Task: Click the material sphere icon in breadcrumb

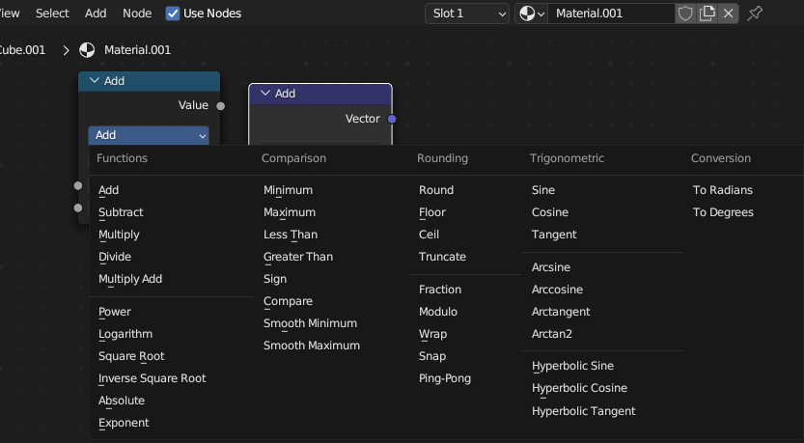Action: (x=87, y=50)
